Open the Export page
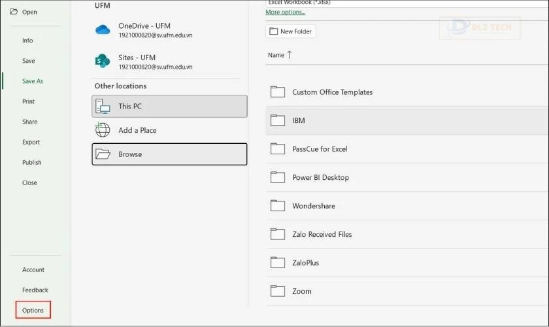The width and height of the screenshot is (549, 327). point(31,142)
